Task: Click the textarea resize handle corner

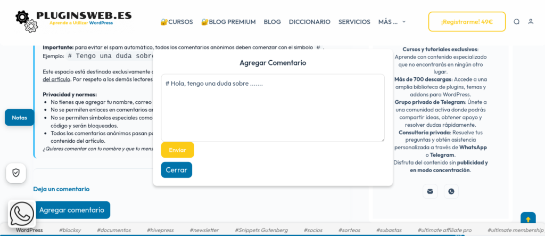Action: (382, 139)
